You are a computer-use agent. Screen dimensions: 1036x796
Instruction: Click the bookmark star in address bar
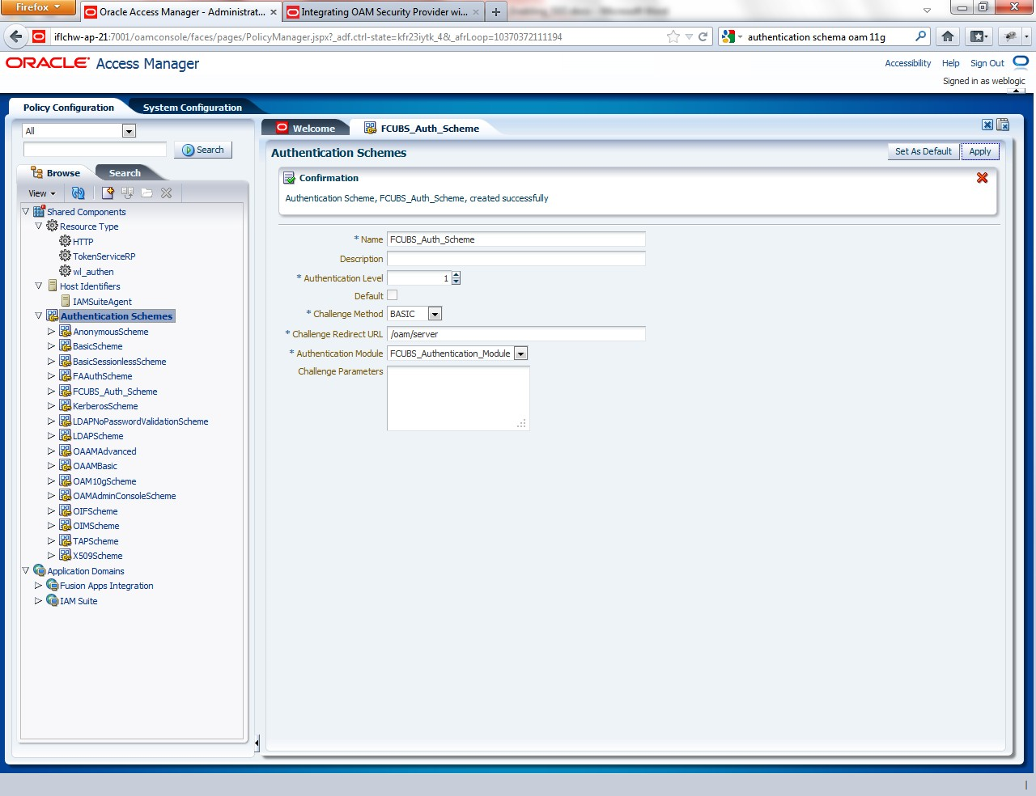(673, 36)
